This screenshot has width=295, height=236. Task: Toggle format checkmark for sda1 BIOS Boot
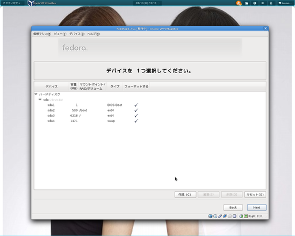pos(136,105)
